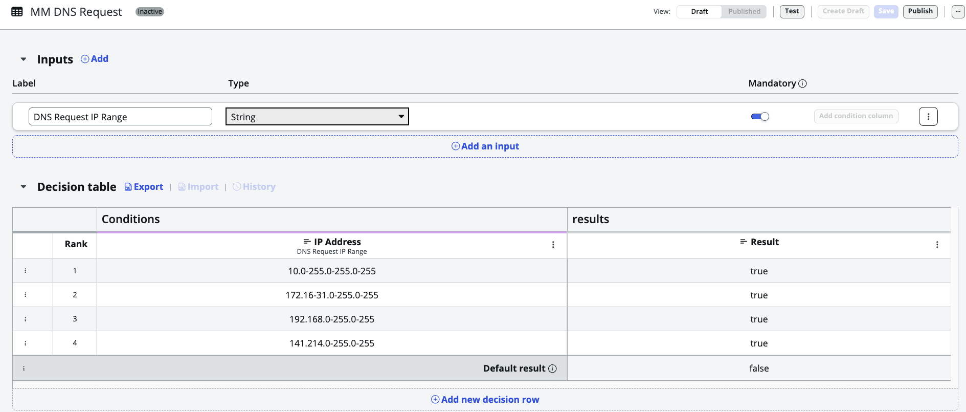This screenshot has width=966, height=412.
Task: Click the decision table icon beside title
Action: [17, 12]
